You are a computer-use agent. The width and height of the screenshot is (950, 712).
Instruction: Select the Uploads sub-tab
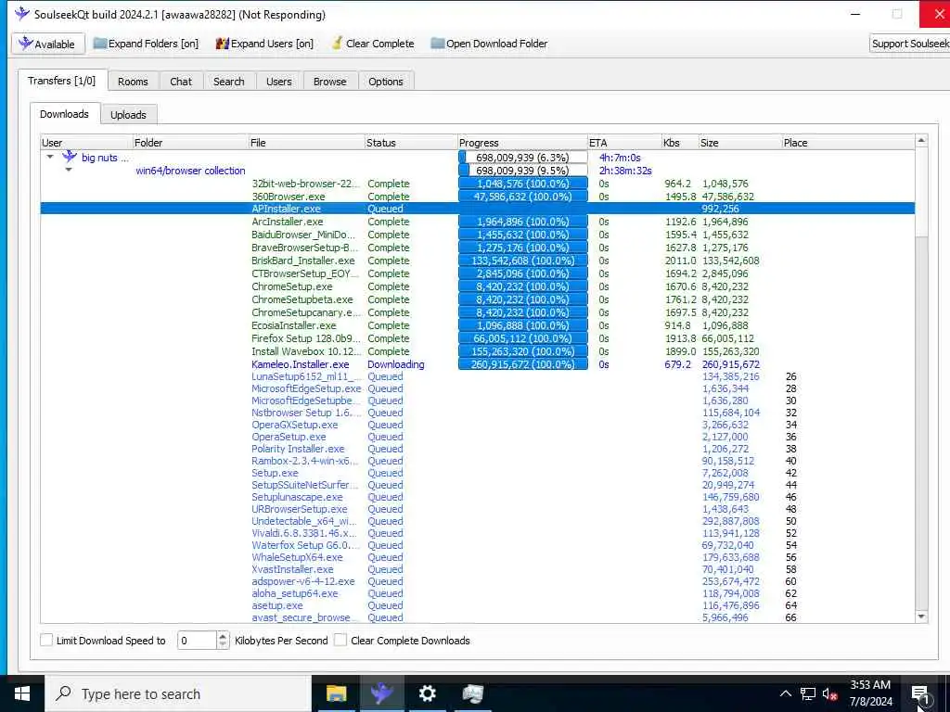point(128,114)
